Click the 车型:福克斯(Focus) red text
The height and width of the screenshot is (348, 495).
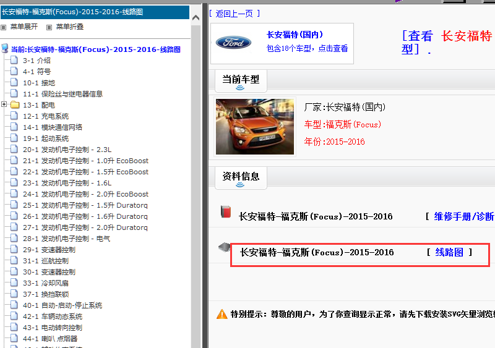tap(343, 124)
